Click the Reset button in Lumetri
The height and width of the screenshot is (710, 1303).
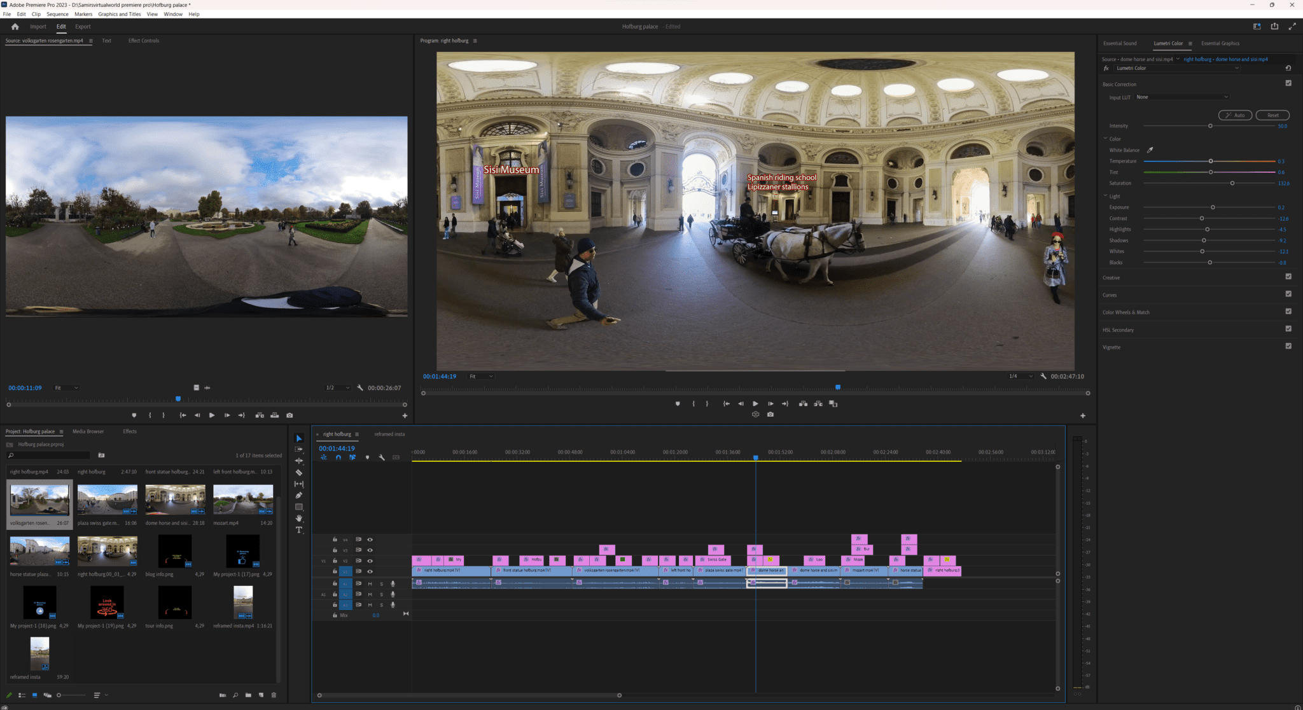1272,115
